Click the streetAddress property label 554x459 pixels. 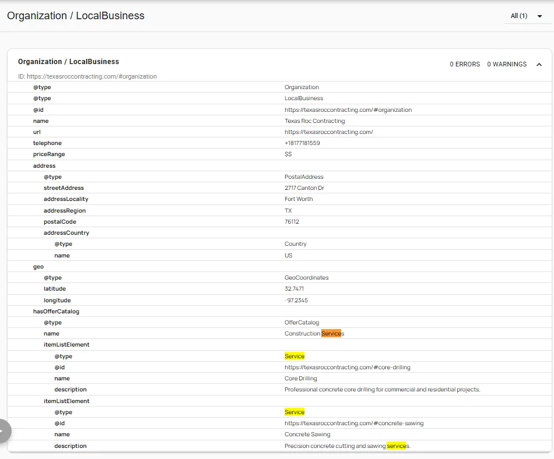[x=64, y=188]
